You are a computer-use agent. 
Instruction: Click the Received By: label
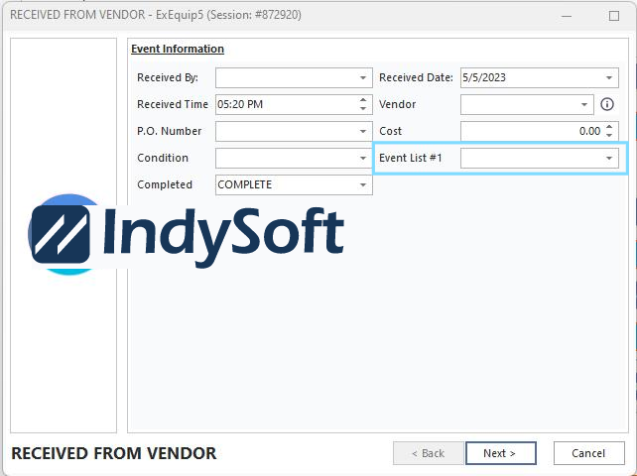pos(168,77)
